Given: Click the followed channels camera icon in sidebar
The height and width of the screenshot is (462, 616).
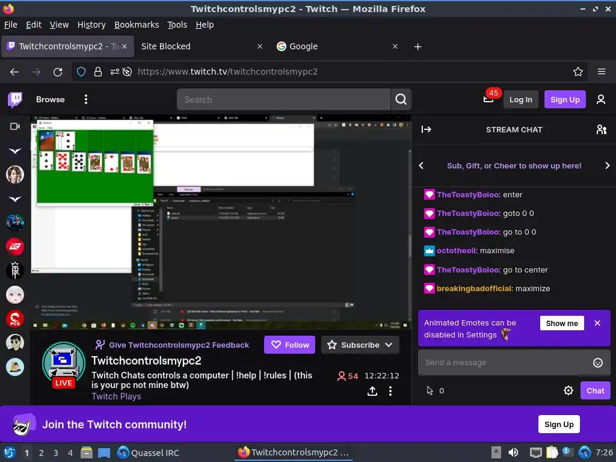Looking at the screenshot, I should 15,126.
